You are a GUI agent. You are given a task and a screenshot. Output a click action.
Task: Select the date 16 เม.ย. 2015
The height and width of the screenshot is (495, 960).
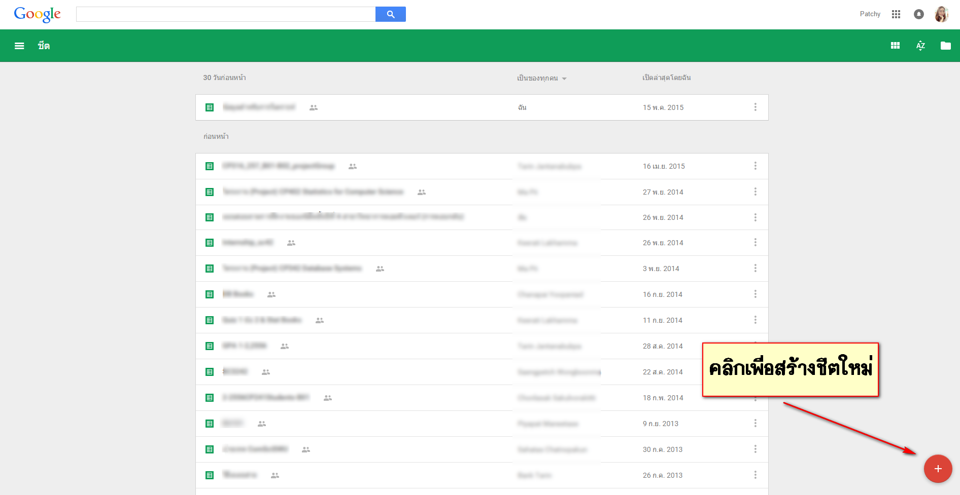pyautogui.click(x=664, y=166)
